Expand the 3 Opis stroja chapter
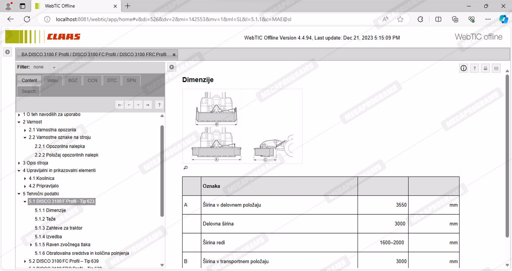The height and width of the screenshot is (271, 512). [19, 163]
